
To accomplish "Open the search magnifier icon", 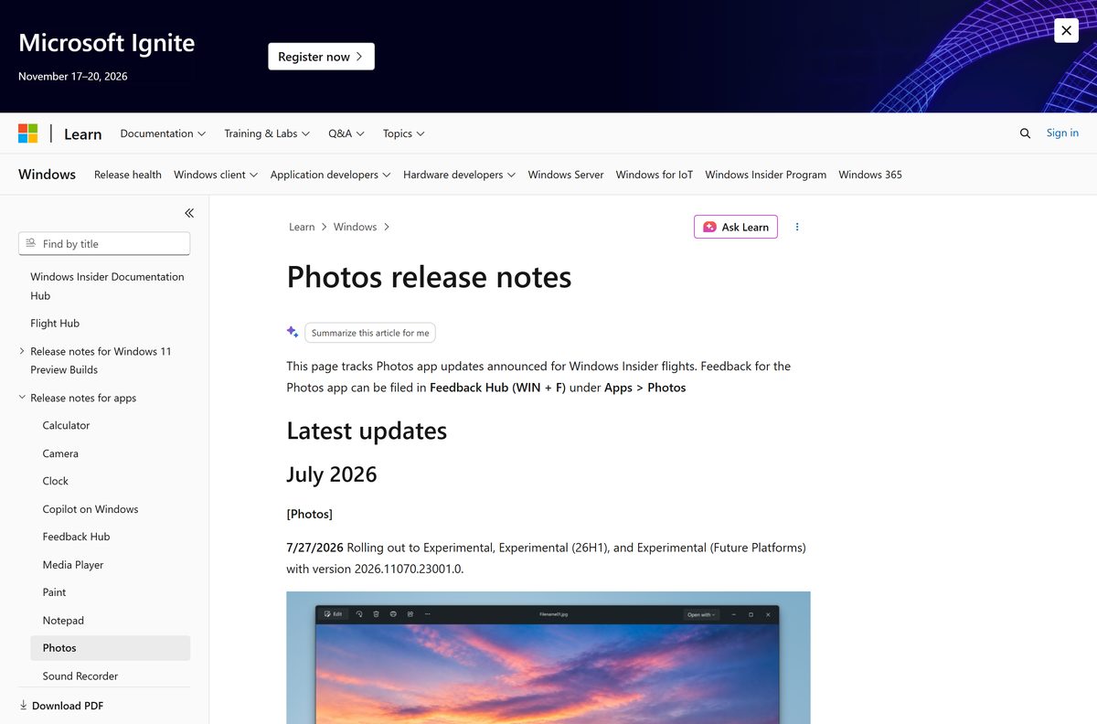I will (x=1025, y=133).
